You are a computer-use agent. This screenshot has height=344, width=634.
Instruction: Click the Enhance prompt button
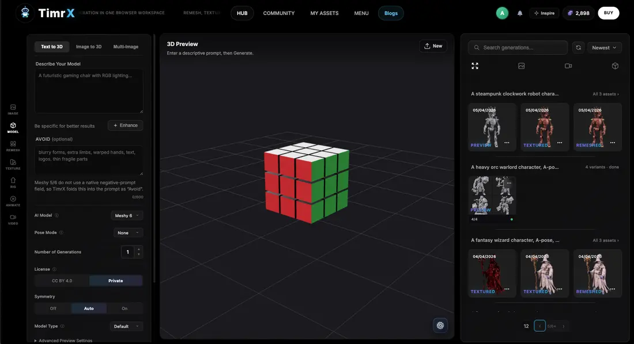pos(125,125)
